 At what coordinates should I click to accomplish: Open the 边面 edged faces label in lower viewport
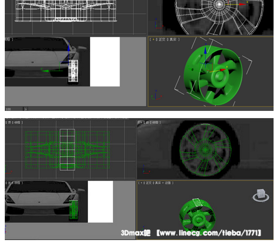point(167,183)
